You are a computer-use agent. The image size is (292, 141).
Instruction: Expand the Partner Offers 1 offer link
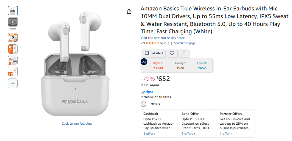pos(226,134)
